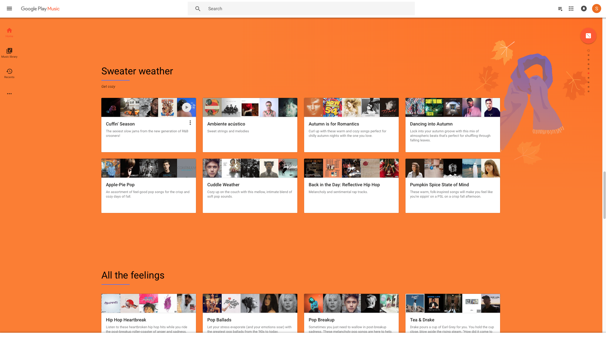Open the account avatar menu
This screenshot has height=337, width=606.
[596, 9]
